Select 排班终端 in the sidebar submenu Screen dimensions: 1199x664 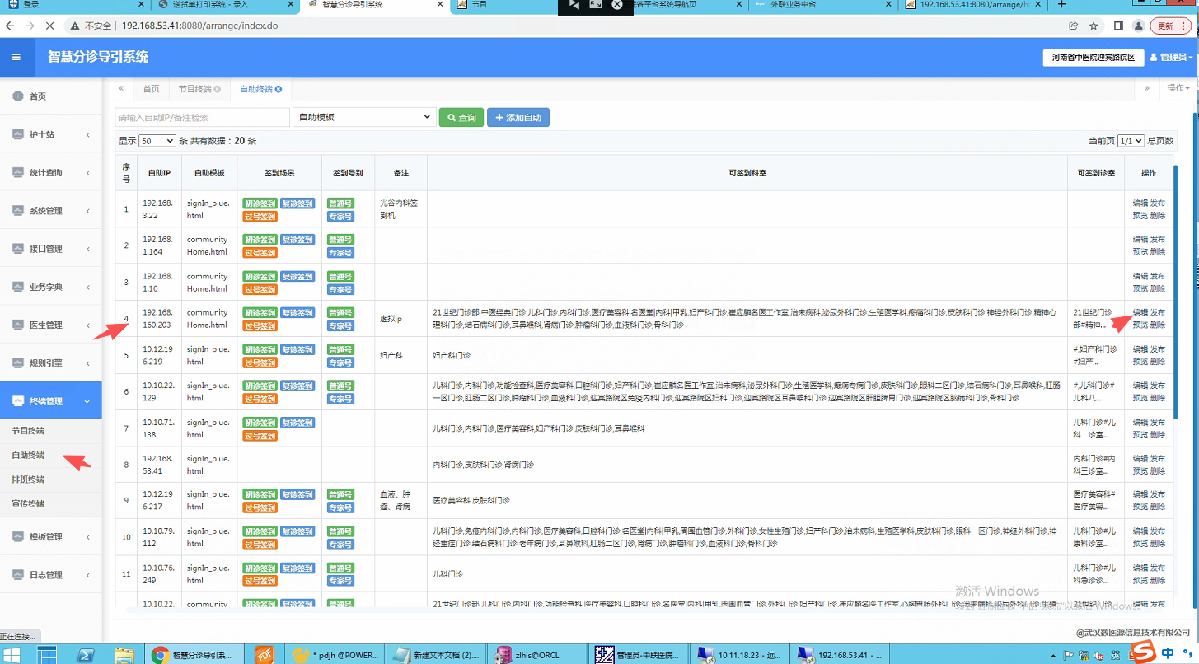click(28, 479)
